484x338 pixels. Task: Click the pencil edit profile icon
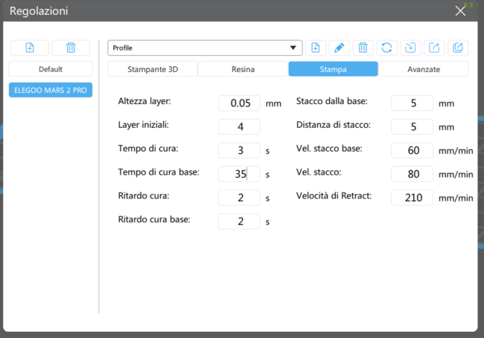(x=339, y=48)
